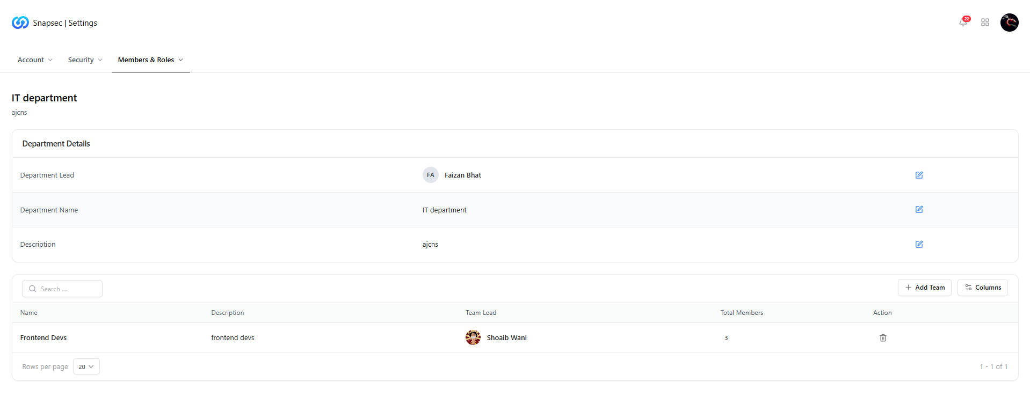Edit the department Description

tap(919, 244)
